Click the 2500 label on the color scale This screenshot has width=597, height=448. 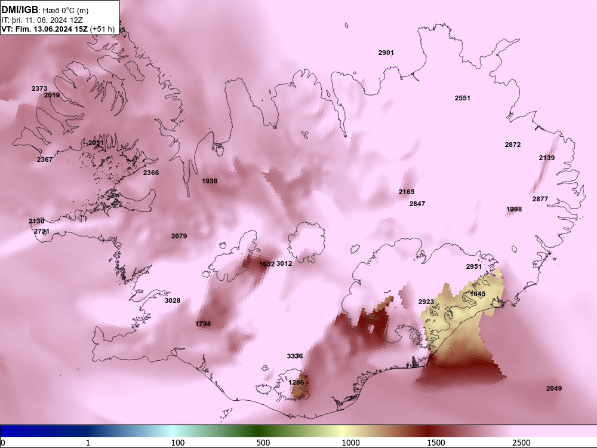[521, 443]
